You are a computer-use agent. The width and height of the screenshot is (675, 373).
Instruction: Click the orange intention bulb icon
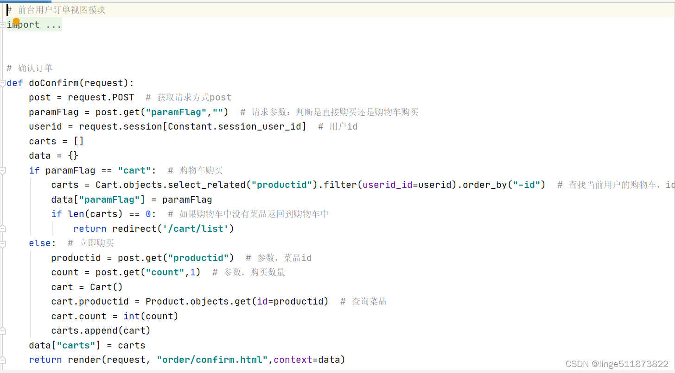16,21
